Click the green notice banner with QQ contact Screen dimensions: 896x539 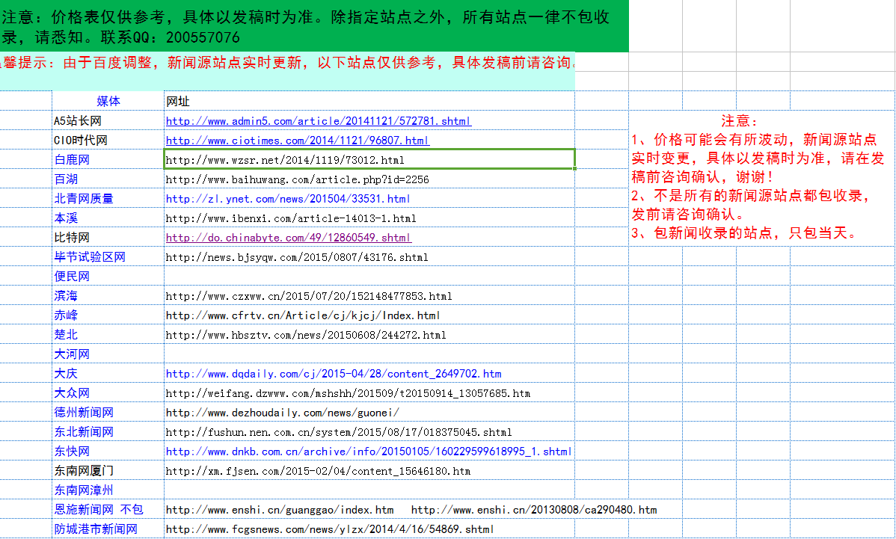(314, 26)
